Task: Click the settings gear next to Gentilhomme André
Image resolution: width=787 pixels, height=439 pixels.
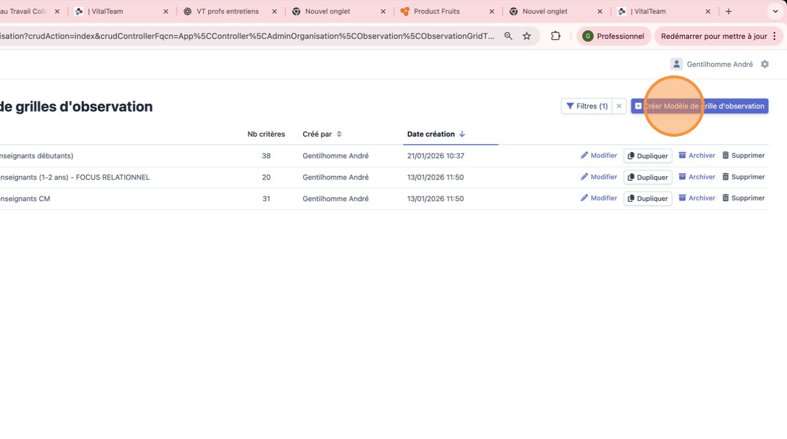Action: (765, 65)
